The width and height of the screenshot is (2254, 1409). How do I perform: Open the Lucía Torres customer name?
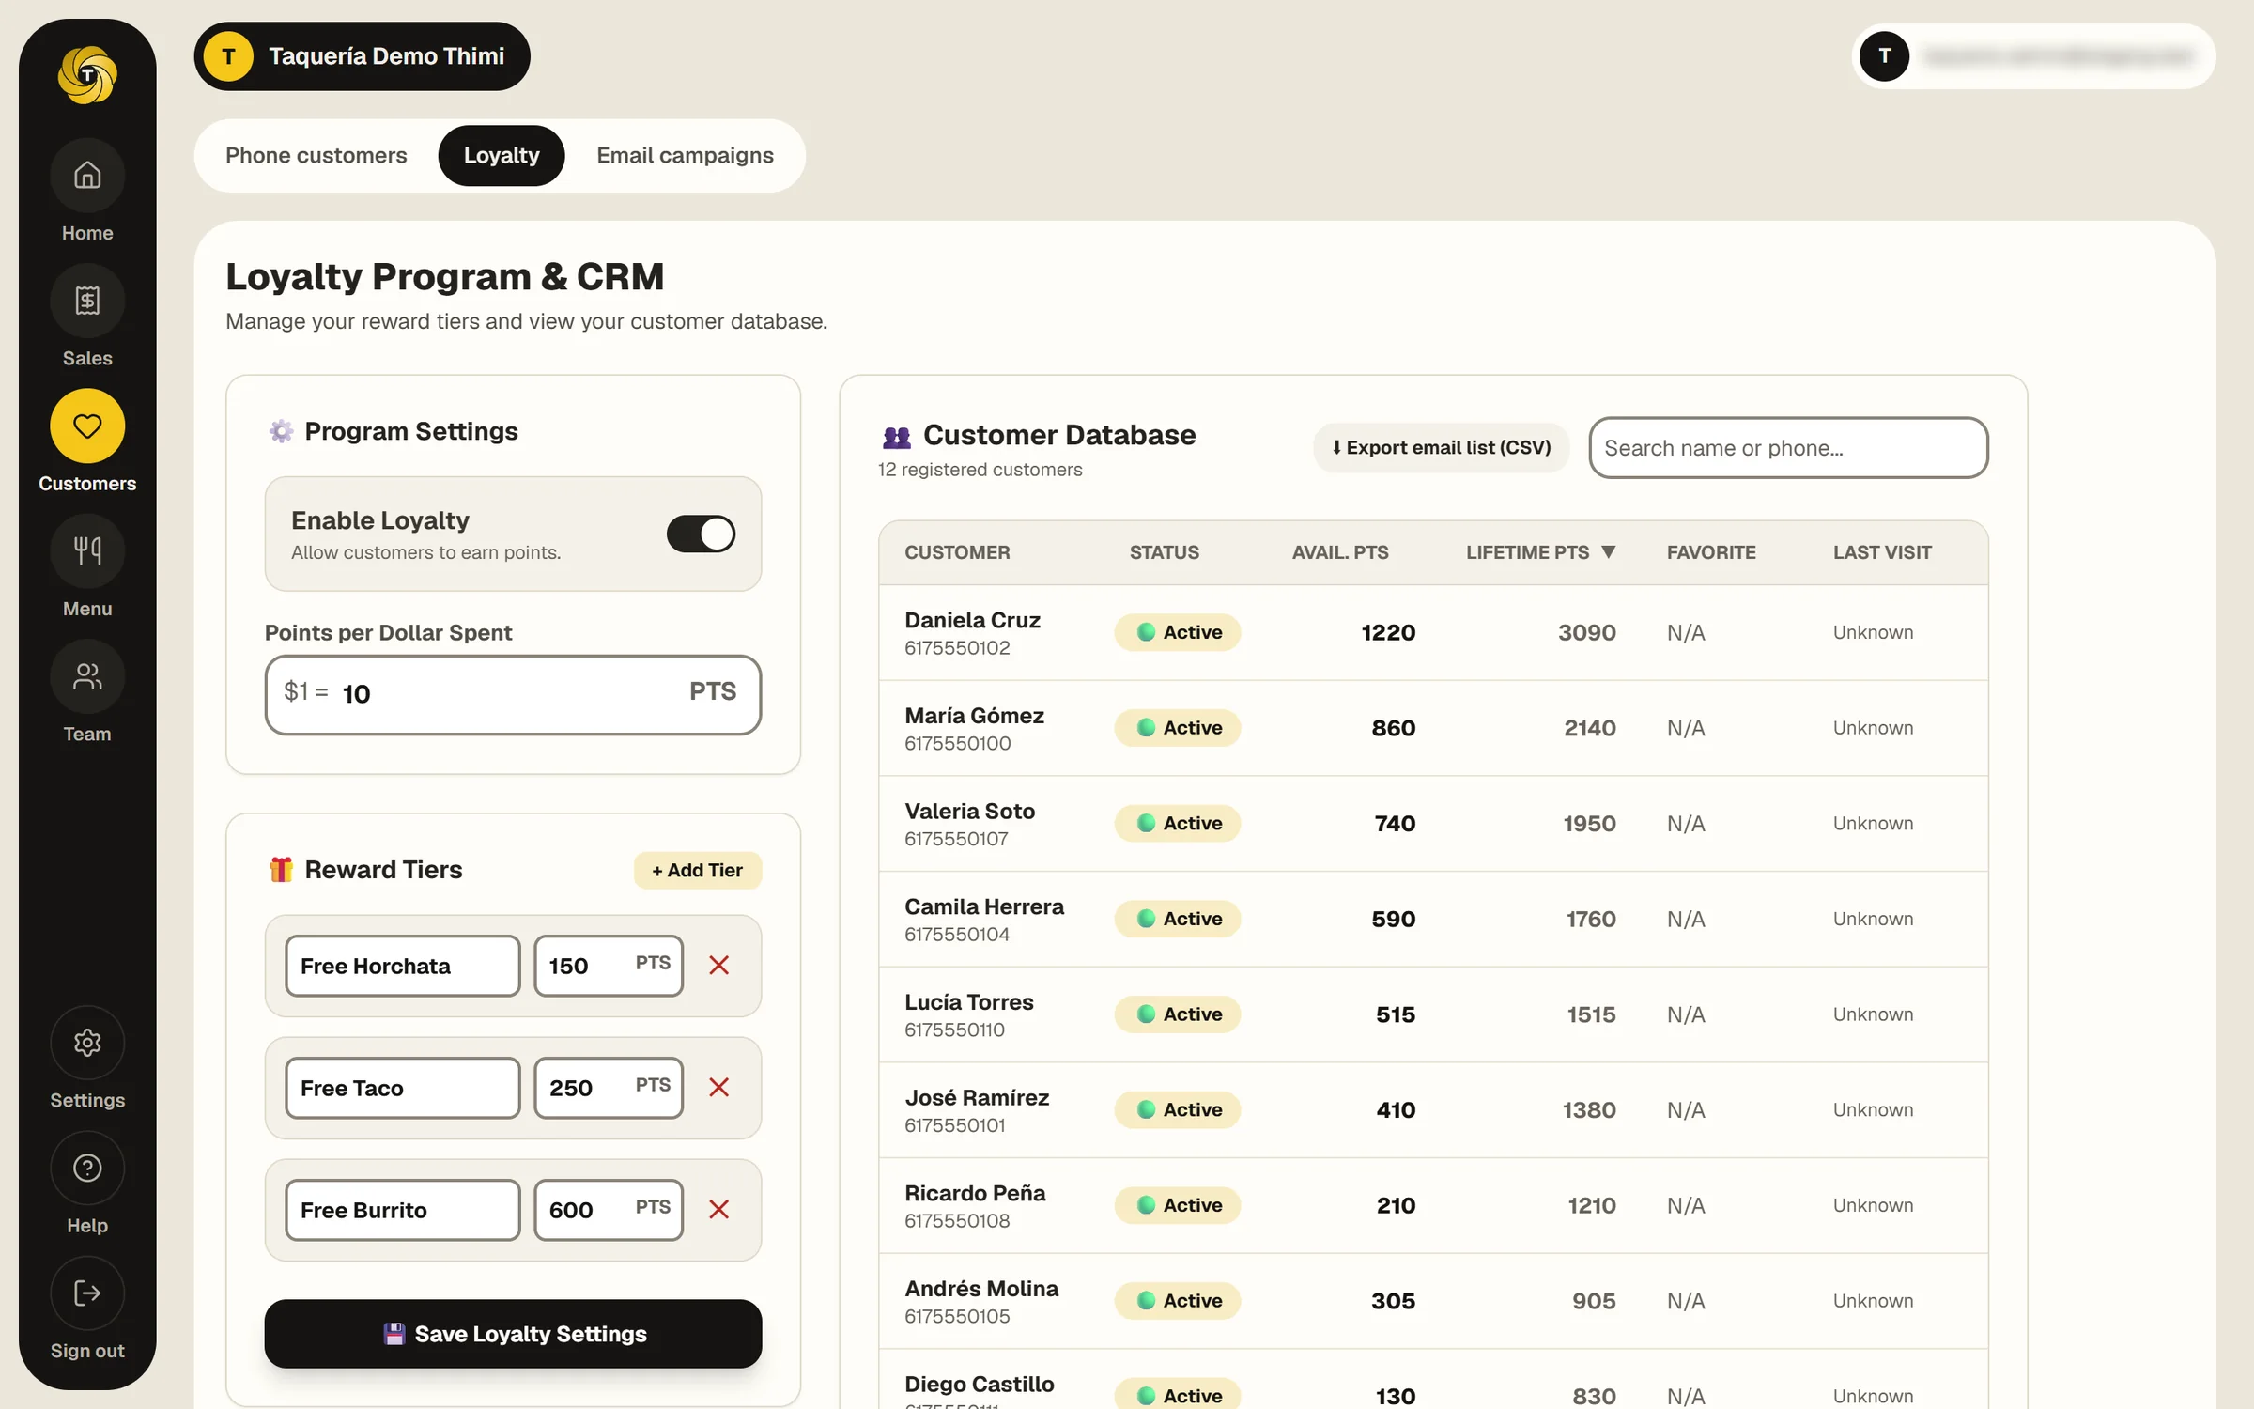coord(968,1002)
